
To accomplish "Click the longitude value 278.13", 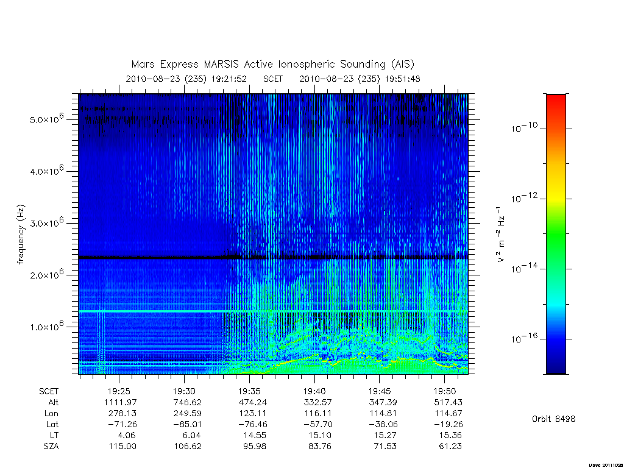I will click(122, 414).
